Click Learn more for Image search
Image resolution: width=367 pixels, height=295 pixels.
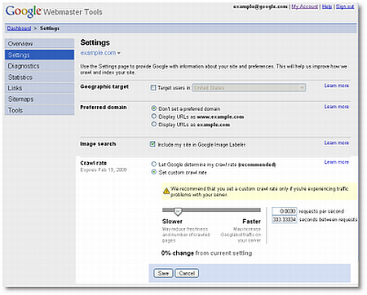click(x=337, y=143)
